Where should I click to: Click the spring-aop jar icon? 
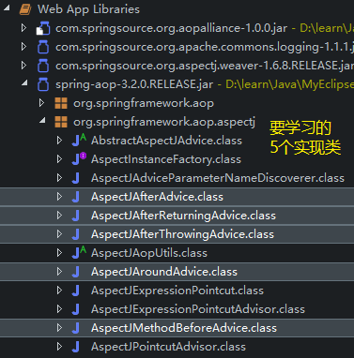(43, 84)
